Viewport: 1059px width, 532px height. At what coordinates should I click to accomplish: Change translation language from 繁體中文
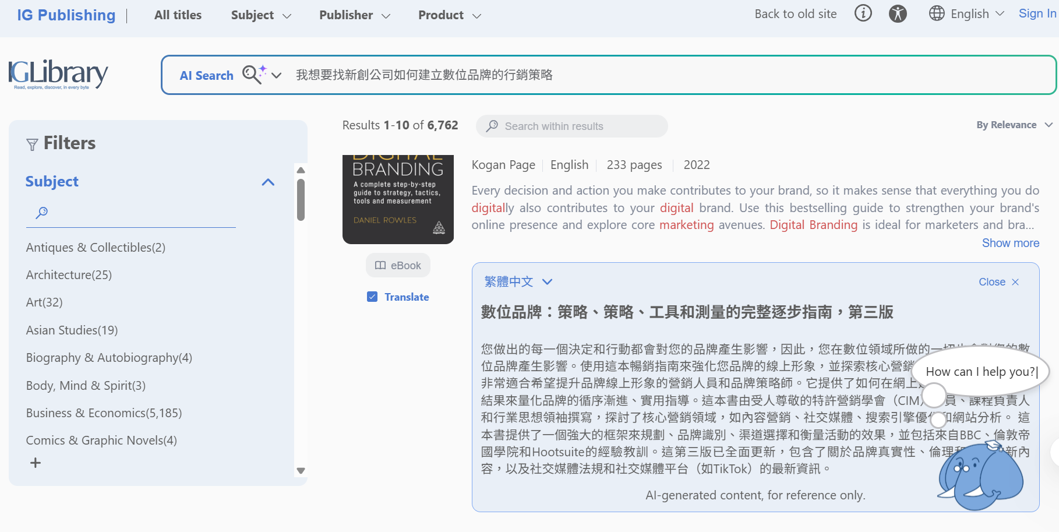click(518, 282)
